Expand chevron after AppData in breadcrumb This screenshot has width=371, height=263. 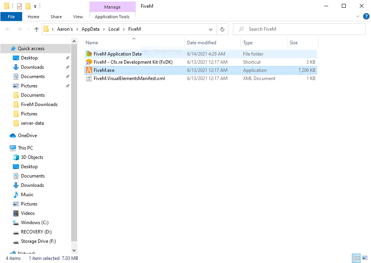104,29
